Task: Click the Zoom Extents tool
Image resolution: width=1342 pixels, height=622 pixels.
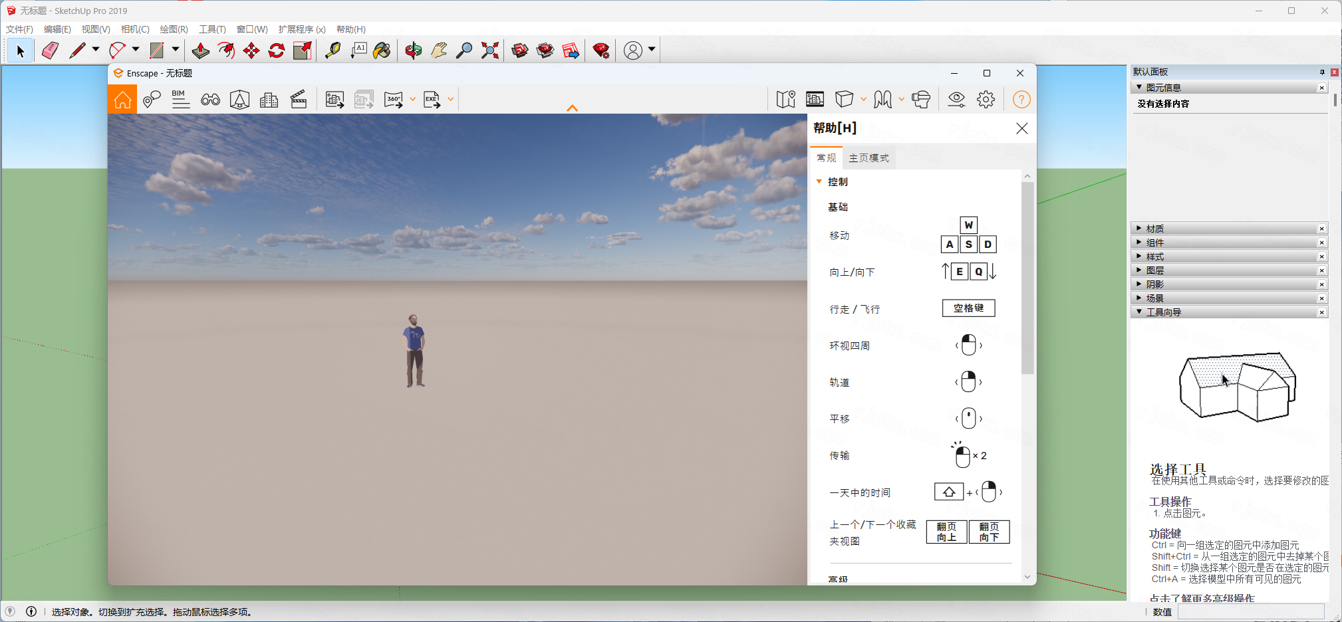Action: click(490, 51)
